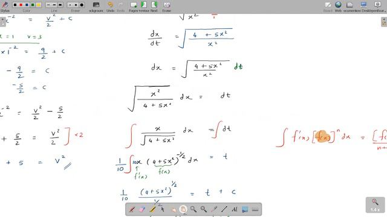The image size is (387, 217).
Task: Pick the blue pen color
Action: click(27, 5)
